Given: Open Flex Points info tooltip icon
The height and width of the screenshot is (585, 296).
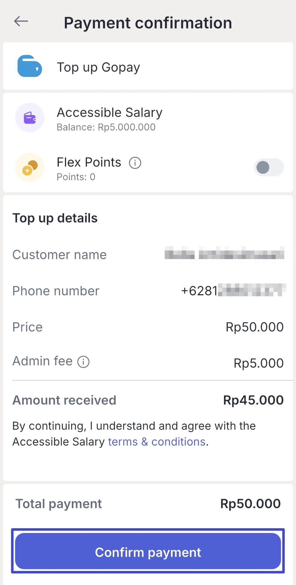Looking at the screenshot, I should click(135, 163).
